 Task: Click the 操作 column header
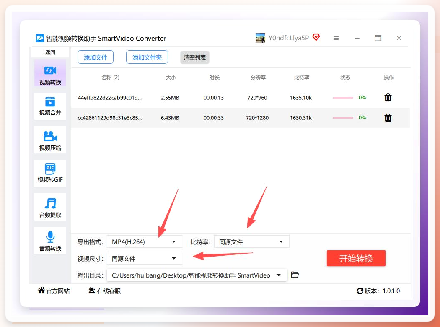click(x=388, y=78)
